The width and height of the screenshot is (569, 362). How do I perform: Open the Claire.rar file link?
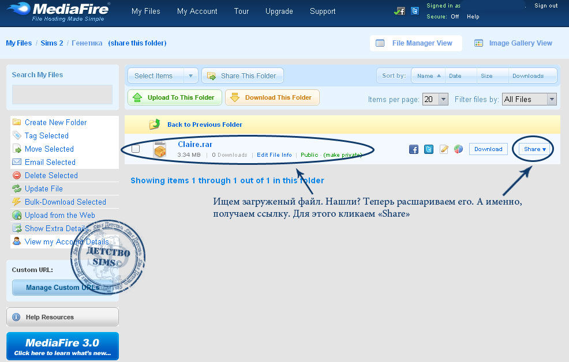tap(195, 144)
